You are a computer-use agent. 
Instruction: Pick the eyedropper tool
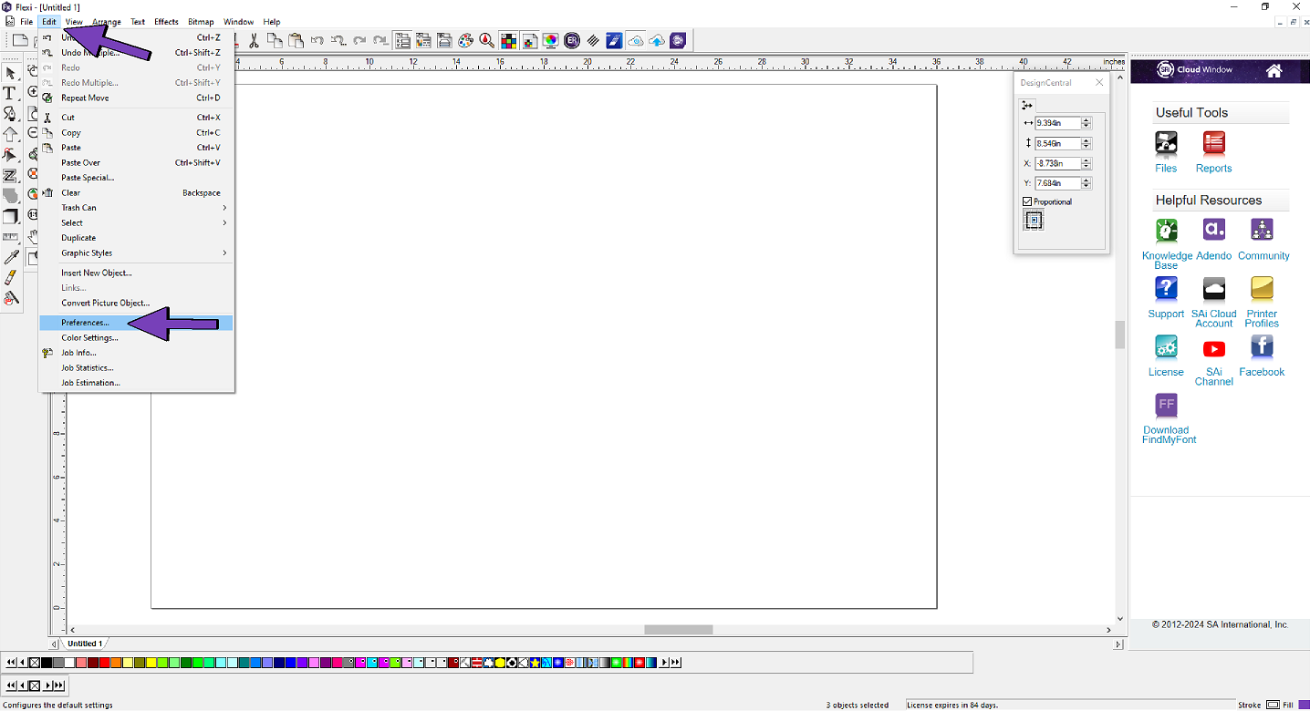point(11,257)
